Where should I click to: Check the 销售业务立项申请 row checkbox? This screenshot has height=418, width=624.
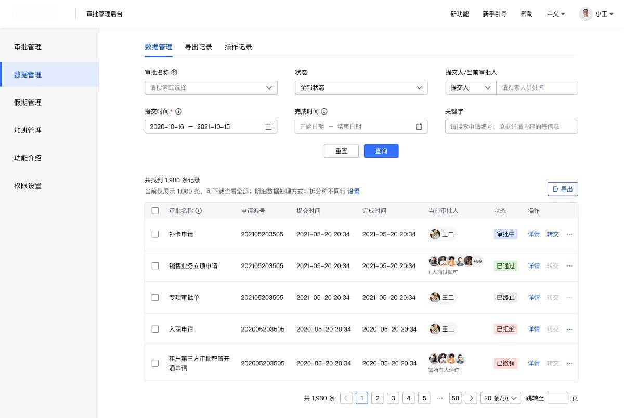pyautogui.click(x=155, y=266)
